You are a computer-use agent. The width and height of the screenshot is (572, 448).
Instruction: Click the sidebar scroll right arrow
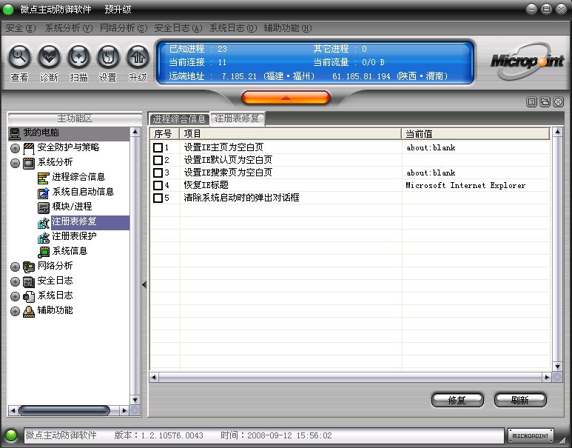(124, 410)
